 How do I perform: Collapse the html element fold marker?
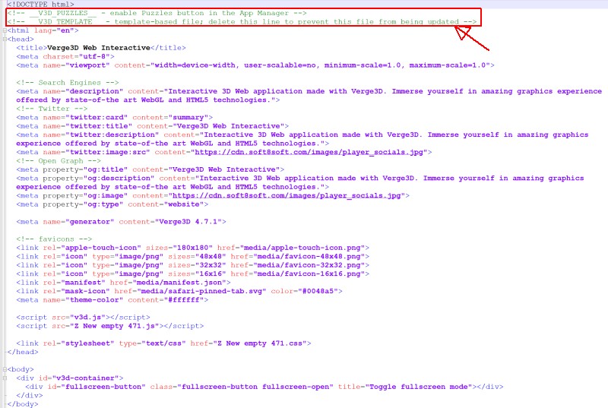pyautogui.click(x=5, y=30)
